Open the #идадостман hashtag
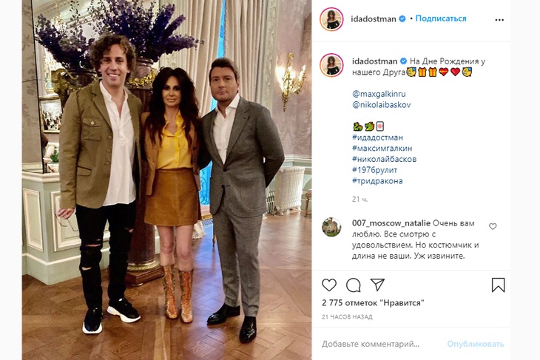Viewport: 540px width, 360px height. 377,137
